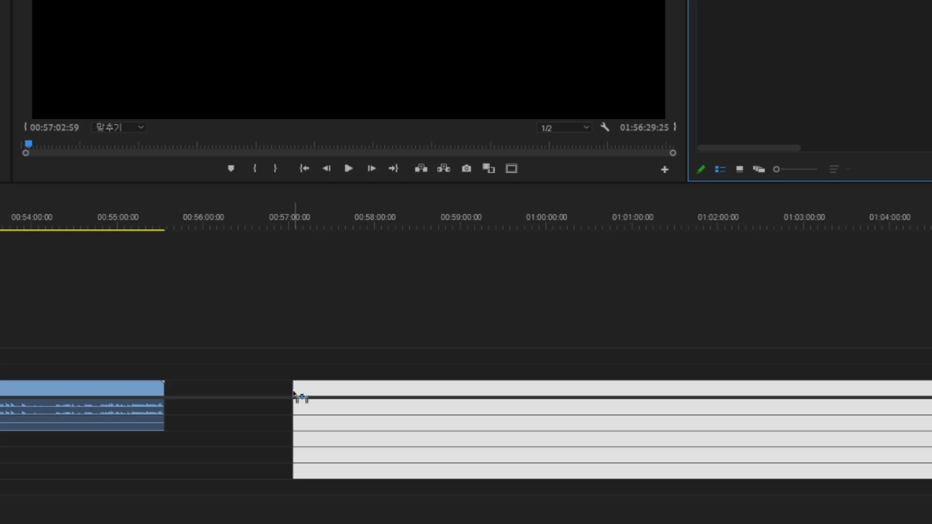Image resolution: width=932 pixels, height=524 pixels.
Task: Export frame with the camera icon
Action: tap(466, 168)
